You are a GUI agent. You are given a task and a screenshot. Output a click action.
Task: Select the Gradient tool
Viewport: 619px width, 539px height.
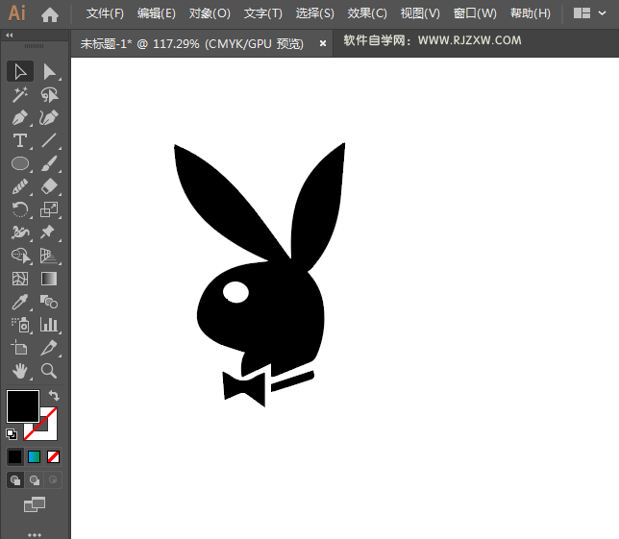[49, 279]
